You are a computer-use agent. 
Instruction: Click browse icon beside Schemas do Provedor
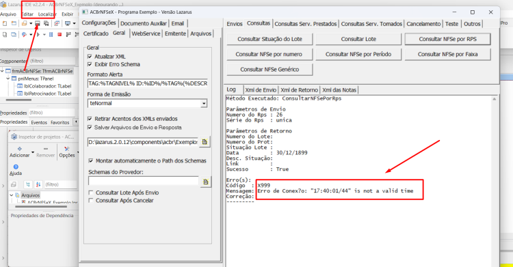pos(205,182)
